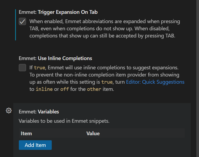Viewport: 199px width, 157px height.
Task: Click the settings vertical scrollbar
Action: click(x=197, y=79)
